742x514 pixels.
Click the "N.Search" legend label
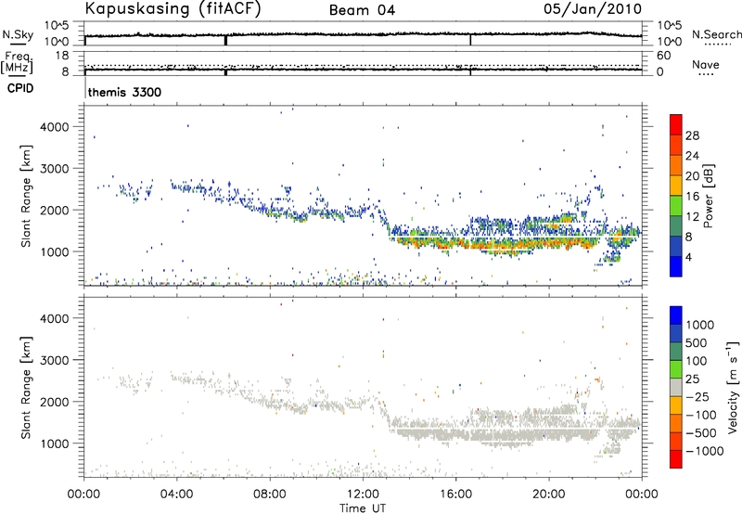pyautogui.click(x=716, y=34)
